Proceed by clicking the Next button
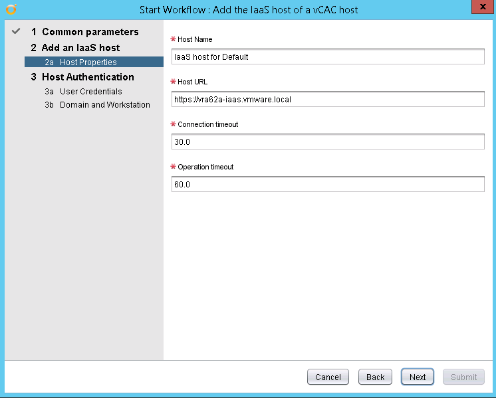This screenshot has height=398, width=496. coord(418,377)
